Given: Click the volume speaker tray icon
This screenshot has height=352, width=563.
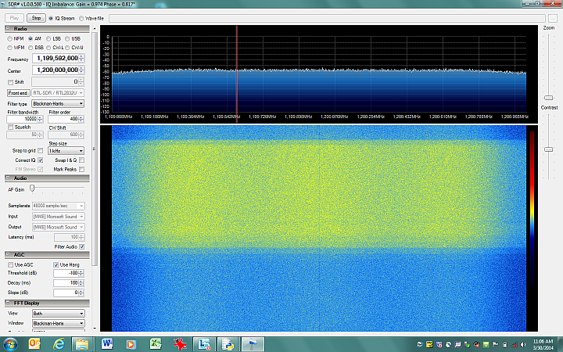Looking at the screenshot, I should [523, 344].
